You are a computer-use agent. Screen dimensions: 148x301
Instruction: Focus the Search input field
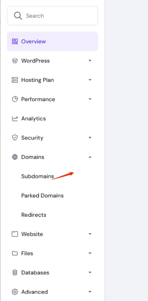(52, 16)
